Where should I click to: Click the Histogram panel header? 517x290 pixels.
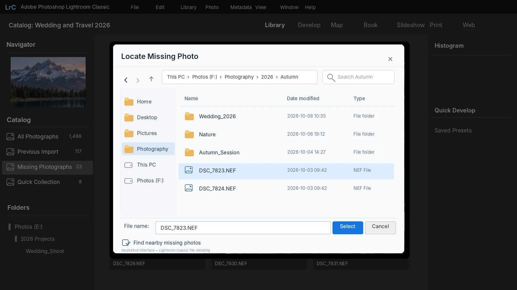tap(449, 46)
